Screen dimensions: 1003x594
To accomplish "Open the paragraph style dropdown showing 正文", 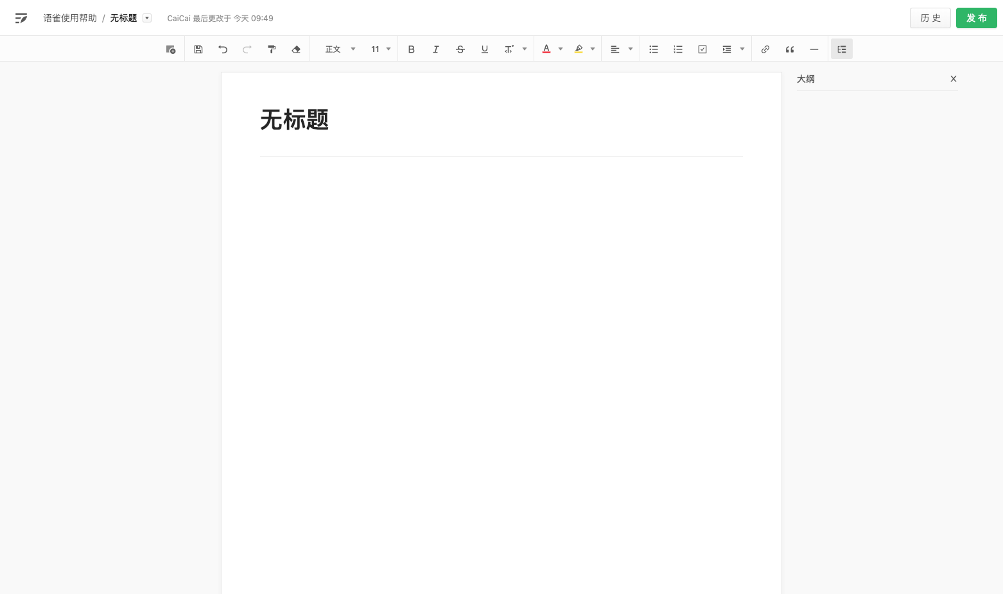I will (339, 49).
